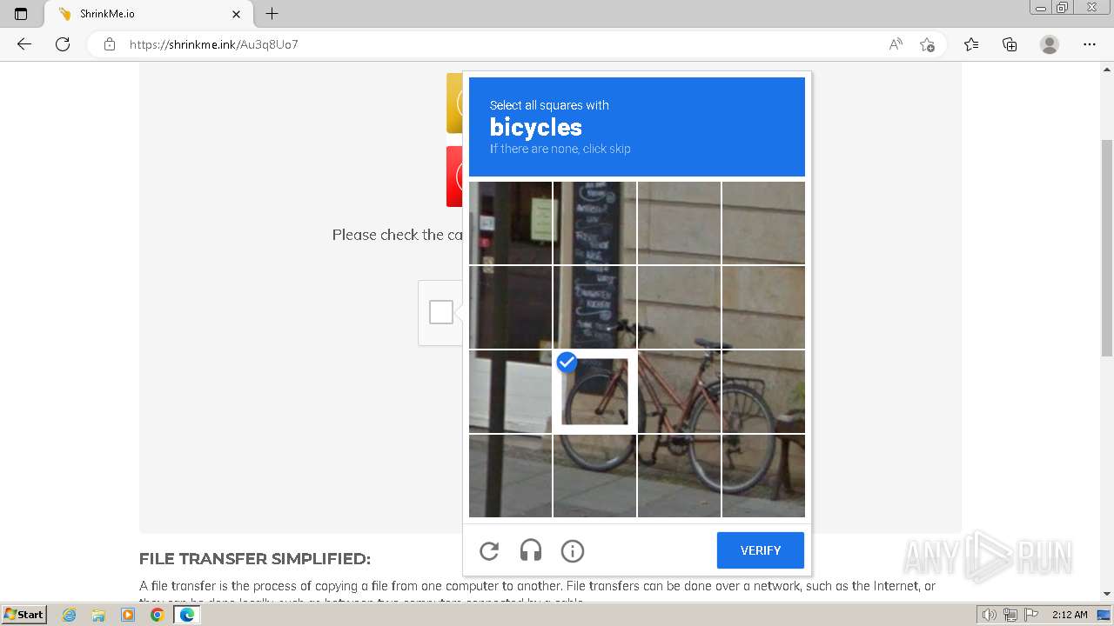Image resolution: width=1114 pixels, height=626 pixels.
Task: Get a new captcha challenge icon
Action: coord(489,550)
